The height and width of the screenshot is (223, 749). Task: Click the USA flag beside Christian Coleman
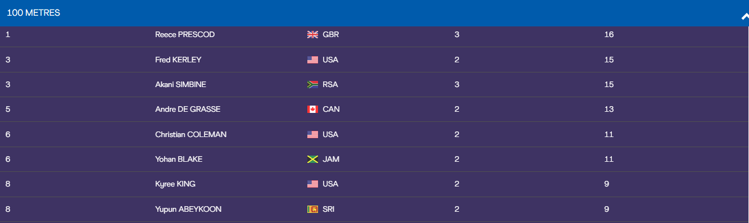(313, 135)
